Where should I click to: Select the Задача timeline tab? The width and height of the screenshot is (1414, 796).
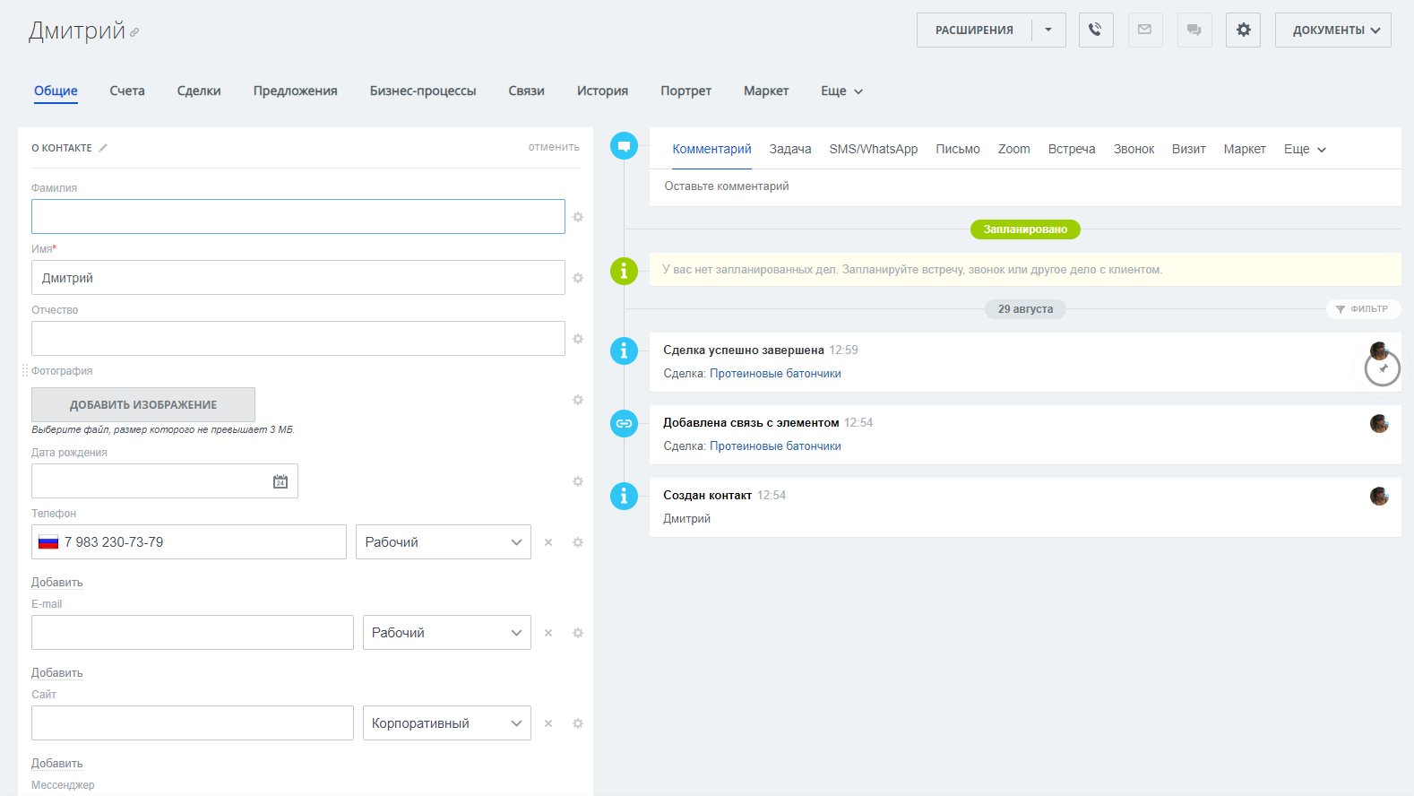click(789, 149)
